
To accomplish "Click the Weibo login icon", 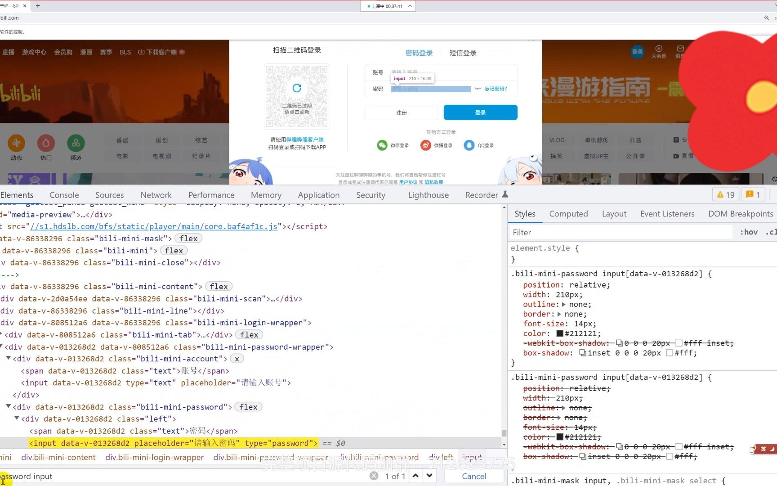I will coord(425,145).
